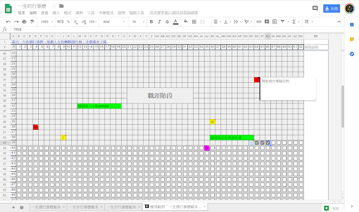Expand the font size 10 dropdown

[138, 22]
